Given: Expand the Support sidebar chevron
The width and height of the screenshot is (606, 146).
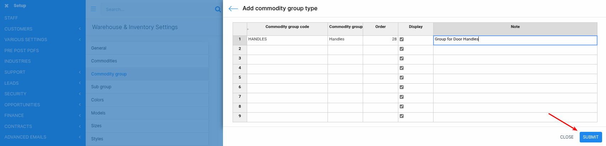Looking at the screenshot, I should [x=80, y=72].
